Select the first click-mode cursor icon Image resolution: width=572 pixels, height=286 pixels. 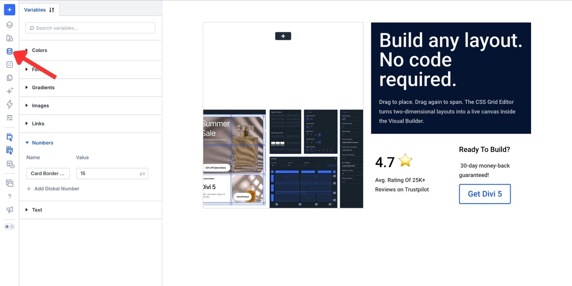point(10,137)
